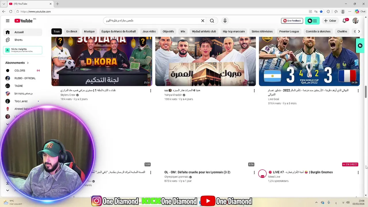Open browser settings and more menu
The width and height of the screenshot is (368, 207).
coord(350,11)
